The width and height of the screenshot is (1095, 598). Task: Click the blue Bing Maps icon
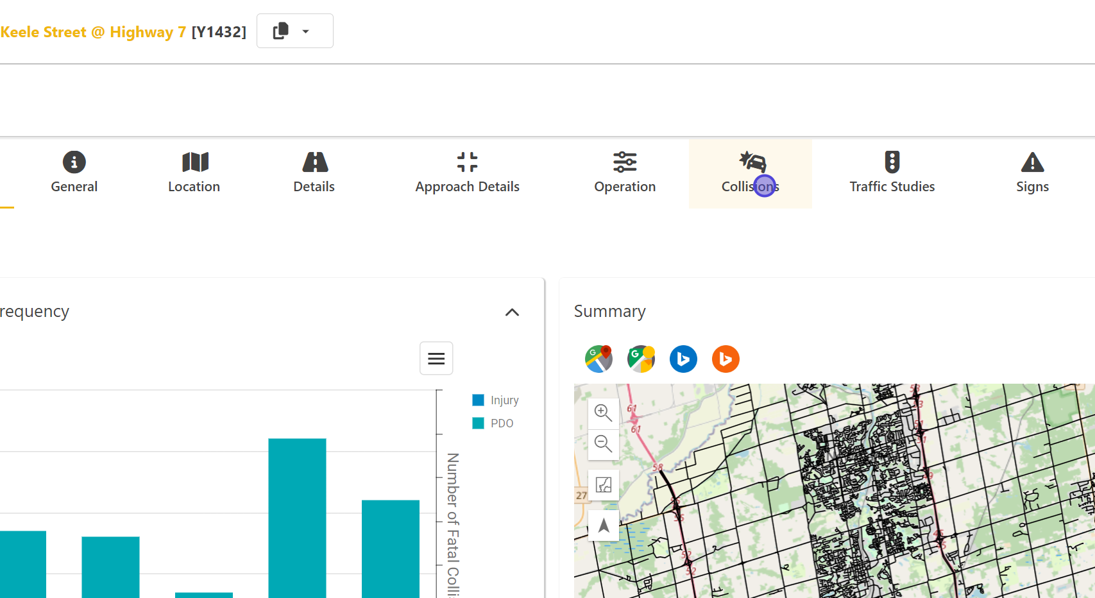683,359
